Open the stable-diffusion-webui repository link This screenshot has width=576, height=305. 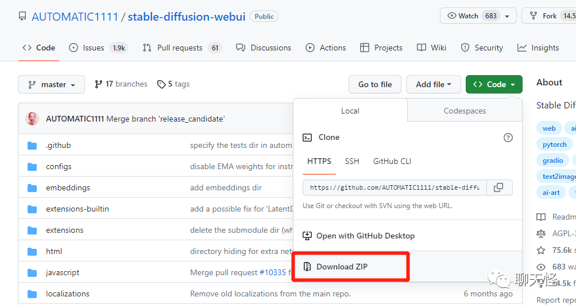(186, 17)
